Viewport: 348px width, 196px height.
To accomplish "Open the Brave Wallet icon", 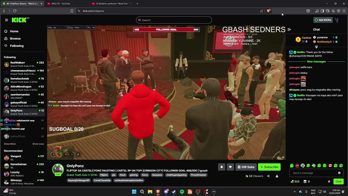I will pos(328,11).
